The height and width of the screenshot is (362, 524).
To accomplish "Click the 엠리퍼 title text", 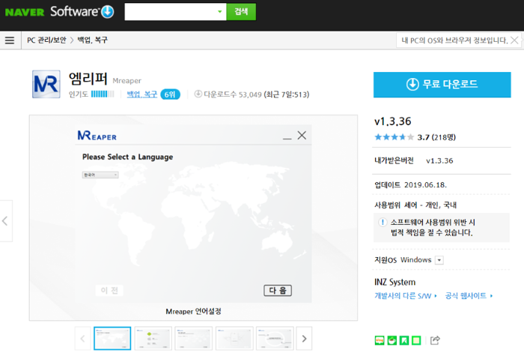I will (88, 79).
